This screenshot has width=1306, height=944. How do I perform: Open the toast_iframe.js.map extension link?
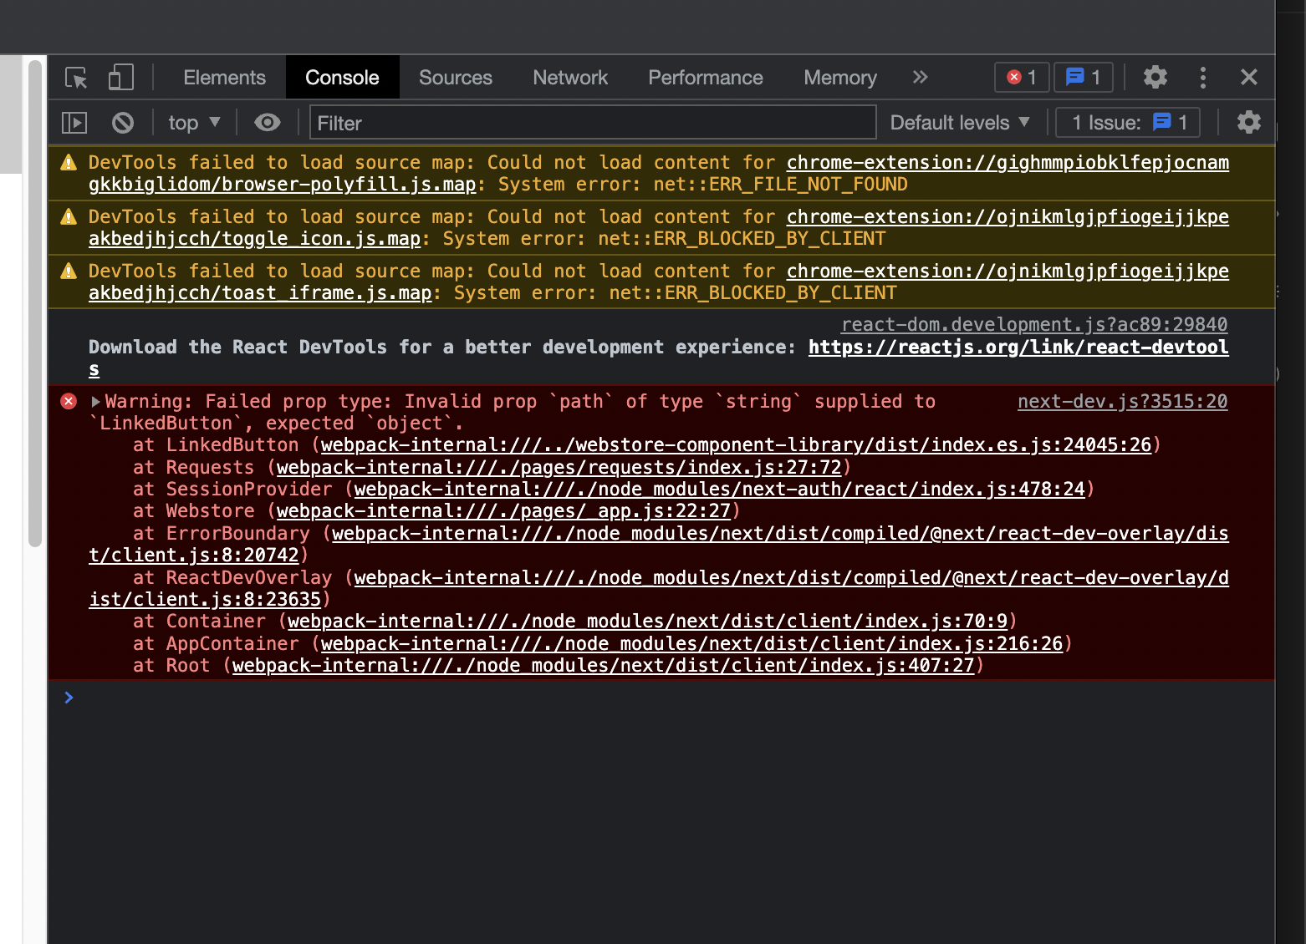pos(659,282)
